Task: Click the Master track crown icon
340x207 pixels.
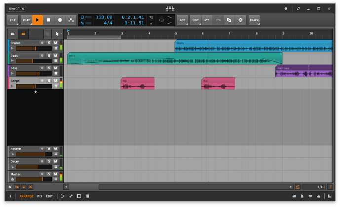Action: 12,179
